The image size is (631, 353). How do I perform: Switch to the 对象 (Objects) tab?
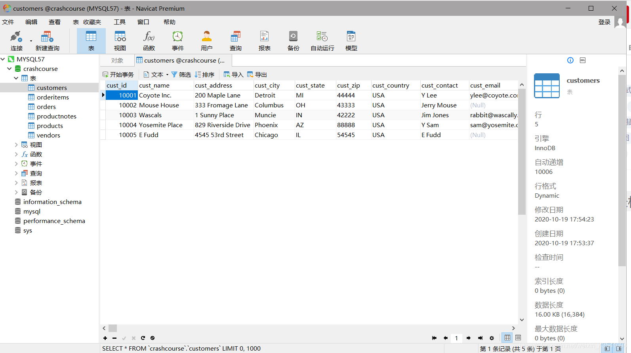click(x=117, y=60)
